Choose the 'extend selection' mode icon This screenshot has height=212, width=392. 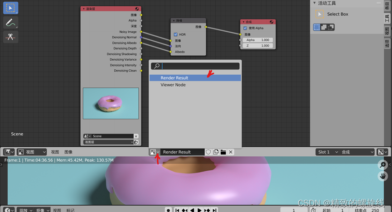324,27
